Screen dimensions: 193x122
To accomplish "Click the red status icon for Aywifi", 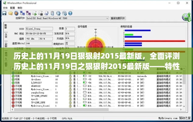I will 13,99.
